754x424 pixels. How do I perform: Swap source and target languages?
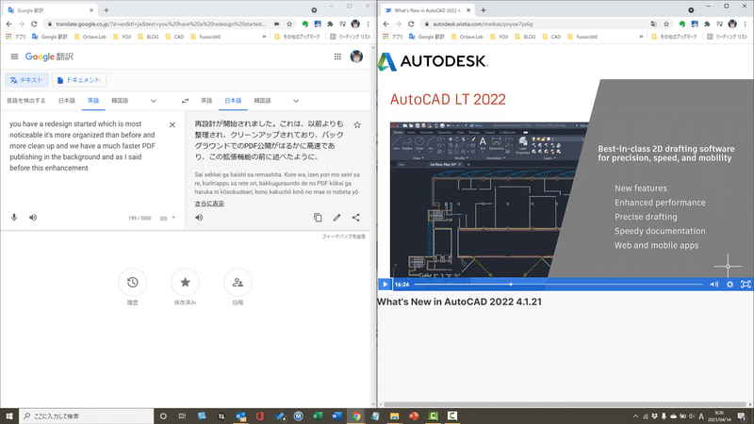tap(185, 101)
